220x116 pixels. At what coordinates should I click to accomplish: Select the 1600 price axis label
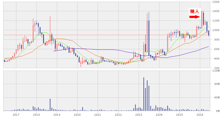216,2
